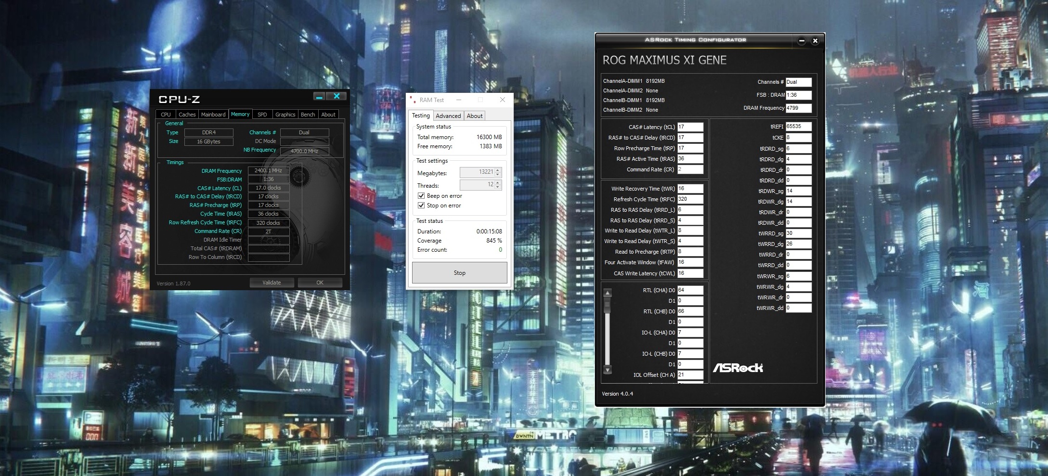Click the Validate button in CPU-Z

pyautogui.click(x=272, y=283)
